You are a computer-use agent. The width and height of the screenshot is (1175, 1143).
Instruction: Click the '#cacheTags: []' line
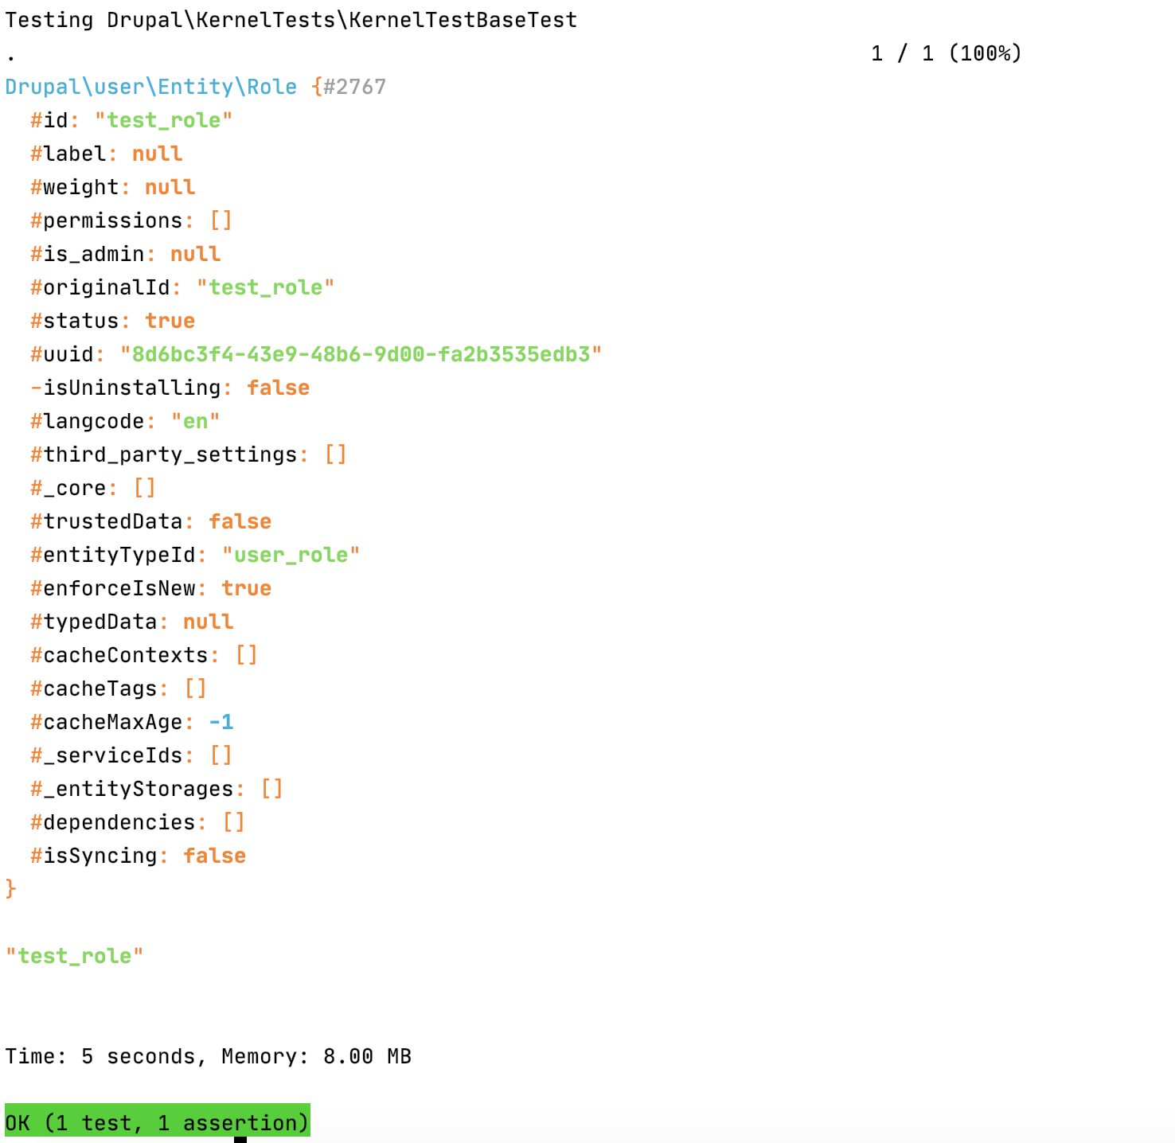119,689
